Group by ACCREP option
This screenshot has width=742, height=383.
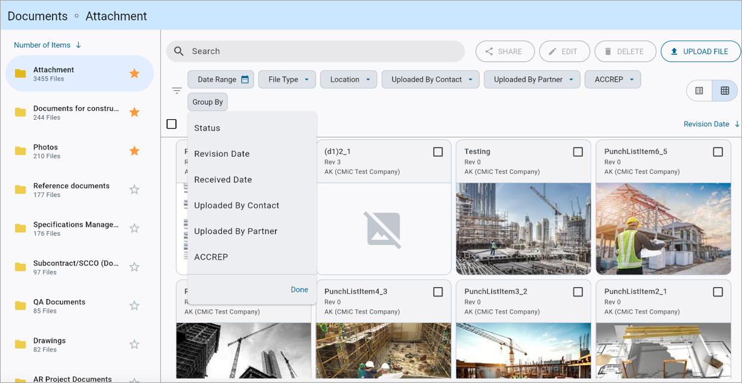[252, 257]
